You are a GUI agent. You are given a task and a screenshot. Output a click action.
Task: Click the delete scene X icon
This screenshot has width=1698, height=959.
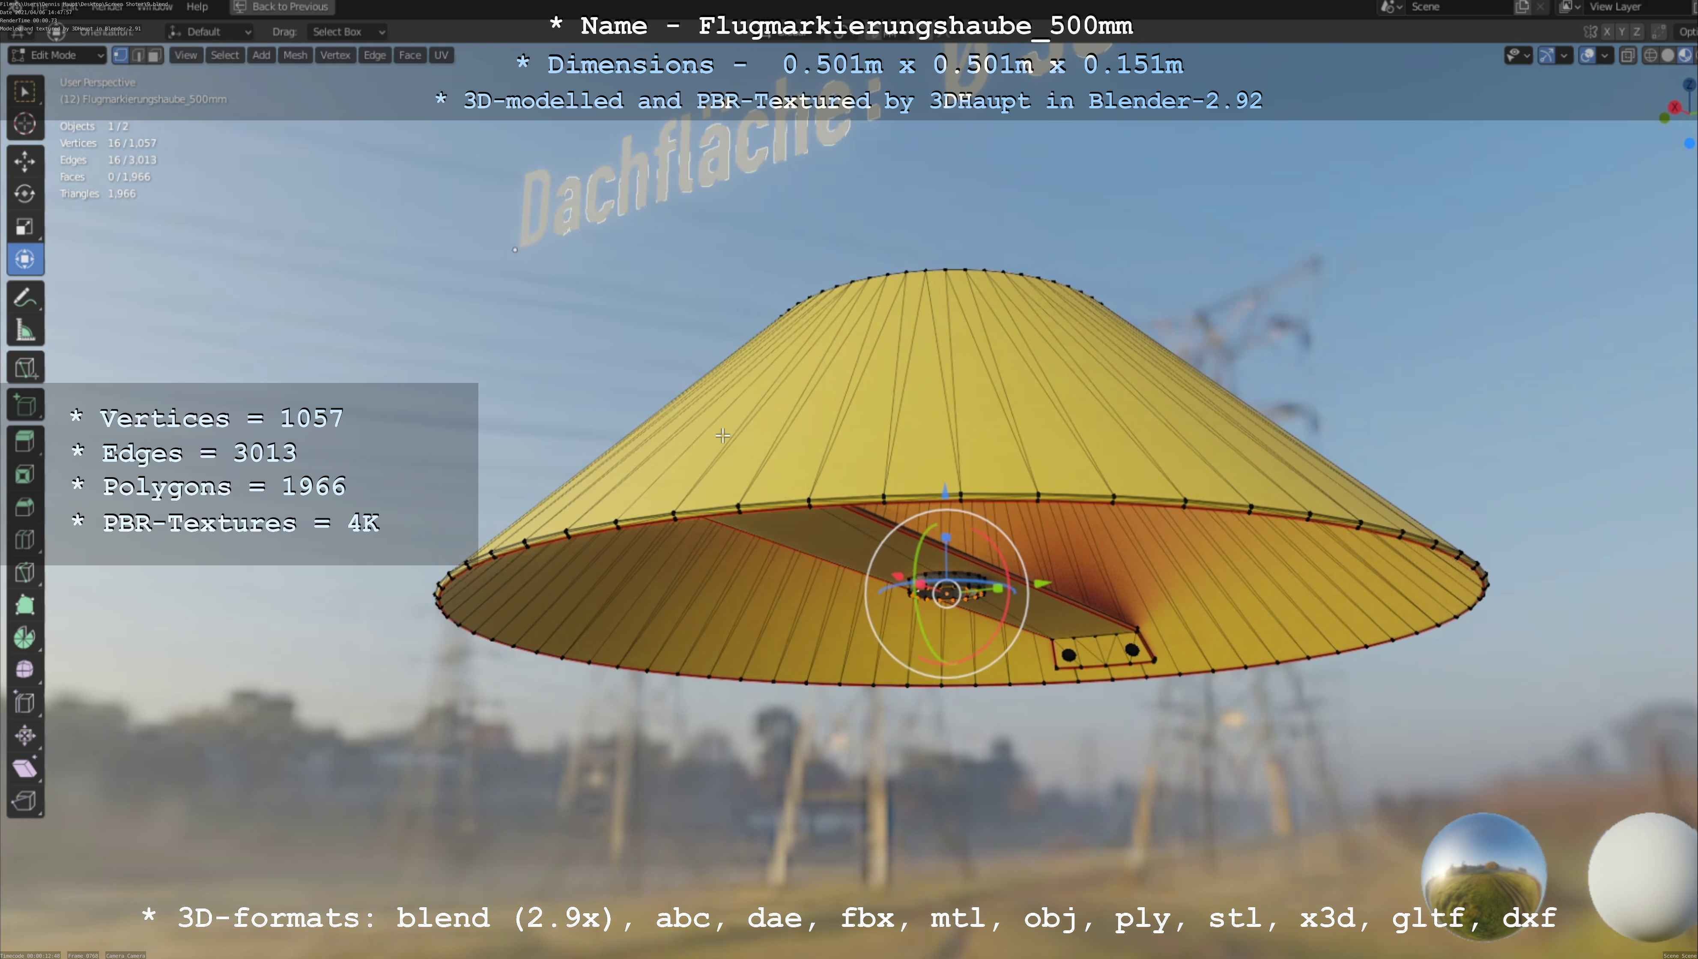(x=1540, y=6)
